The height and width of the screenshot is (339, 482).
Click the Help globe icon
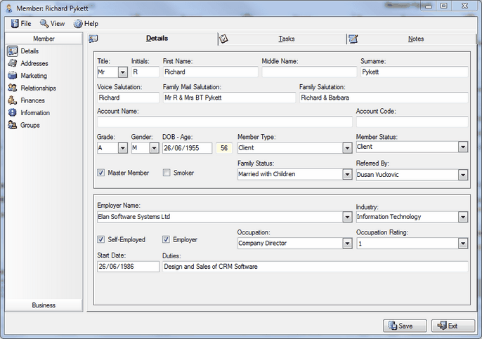click(x=78, y=24)
